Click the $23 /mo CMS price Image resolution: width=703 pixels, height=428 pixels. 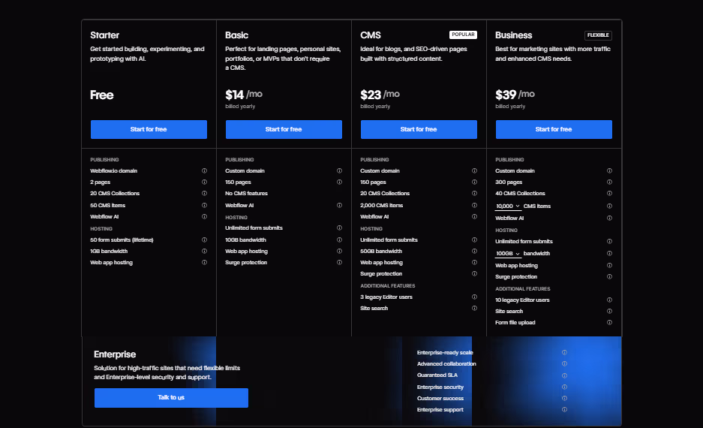380,95
